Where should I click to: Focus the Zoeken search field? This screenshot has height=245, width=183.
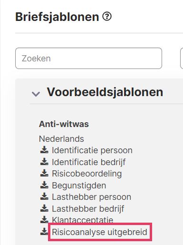(88, 58)
